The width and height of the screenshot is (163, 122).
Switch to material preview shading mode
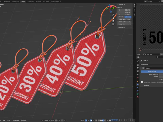click(x=103, y=121)
